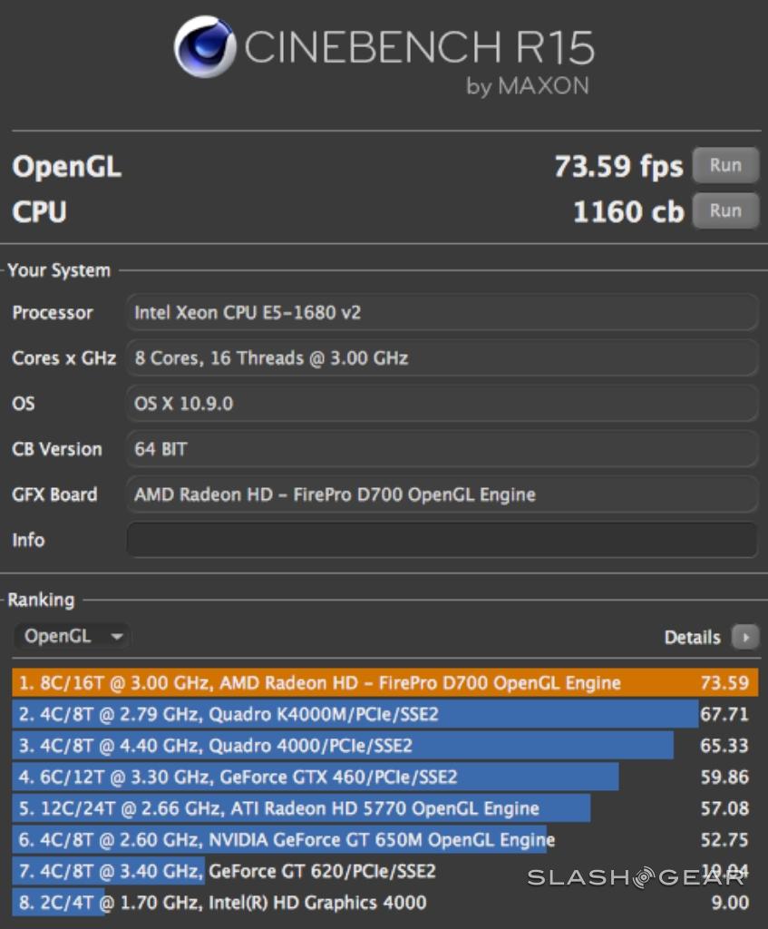Click into the empty Info field
Viewport: 768px width, 929px height.
coord(442,540)
